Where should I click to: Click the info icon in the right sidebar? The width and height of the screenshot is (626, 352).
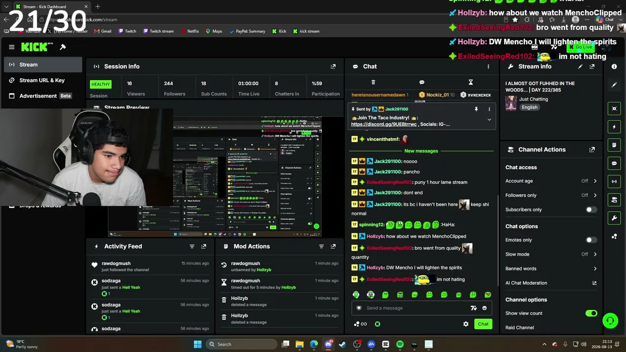614,66
